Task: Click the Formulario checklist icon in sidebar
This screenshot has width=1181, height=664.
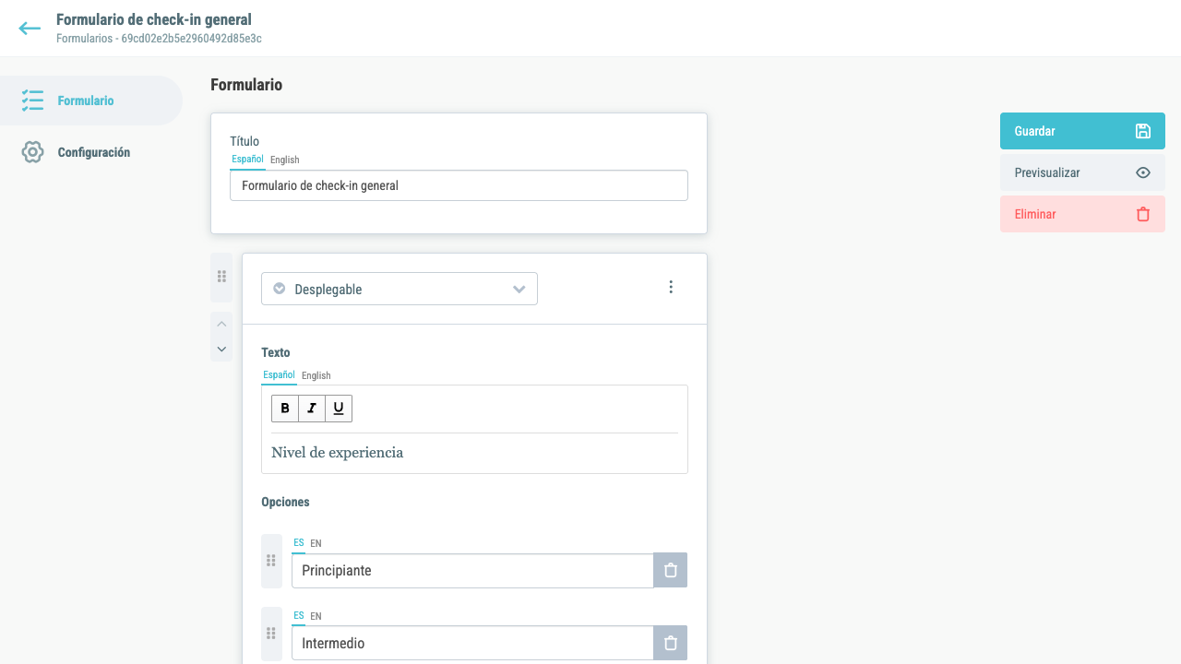Action: pos(32,101)
